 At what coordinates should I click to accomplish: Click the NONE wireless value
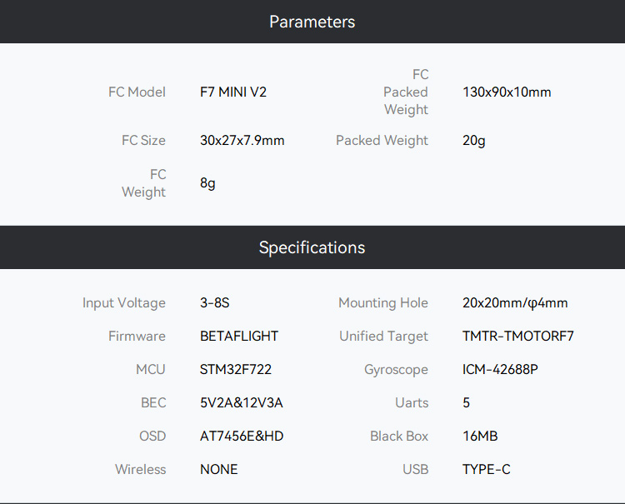(x=219, y=469)
